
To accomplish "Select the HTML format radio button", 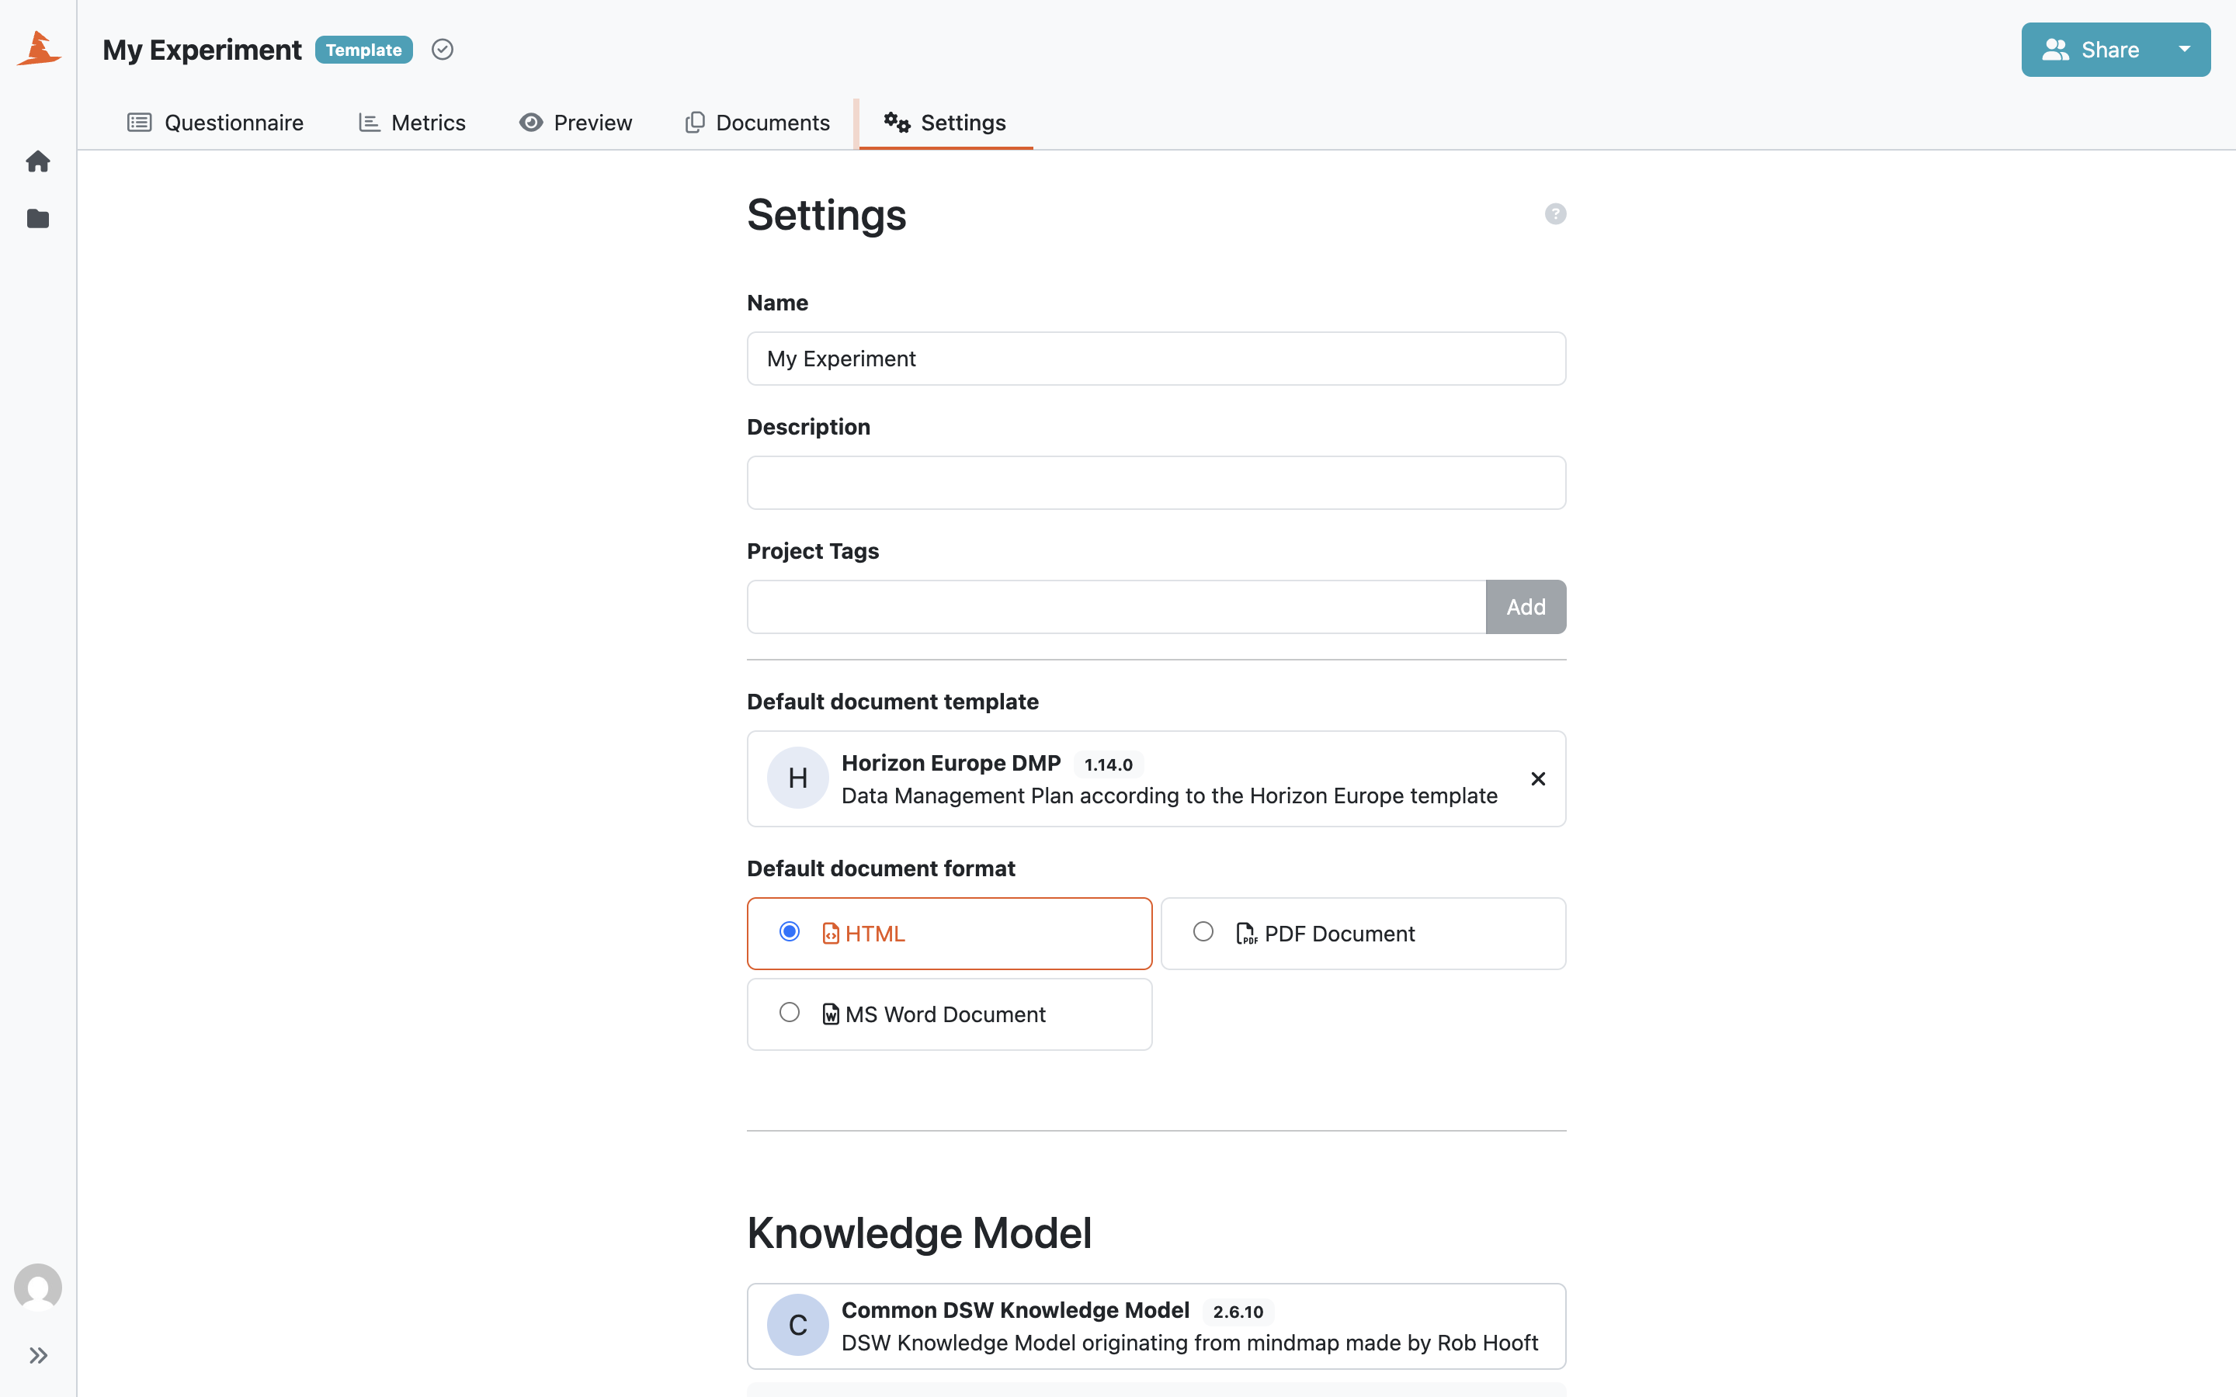I will (x=789, y=931).
